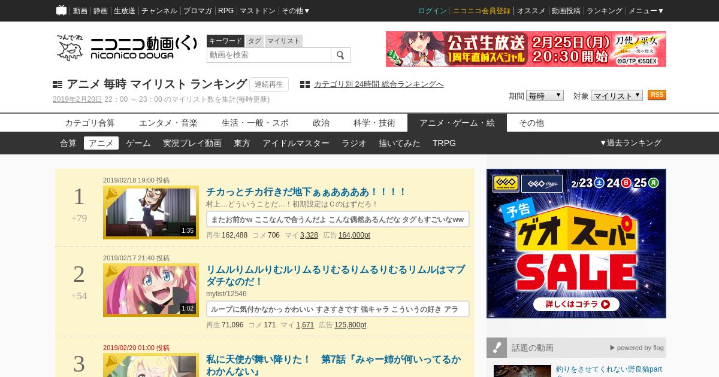This screenshot has height=377, width=719.
Task: Open 動画 in top navigation
Action: pos(80,11)
